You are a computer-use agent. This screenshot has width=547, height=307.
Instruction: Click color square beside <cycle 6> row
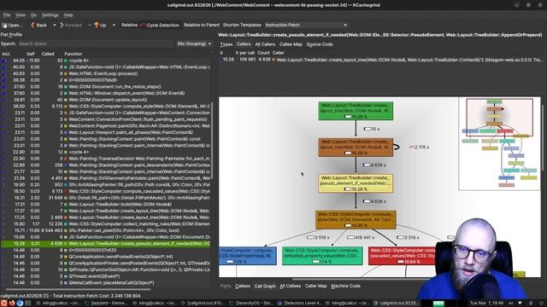[x=66, y=61]
